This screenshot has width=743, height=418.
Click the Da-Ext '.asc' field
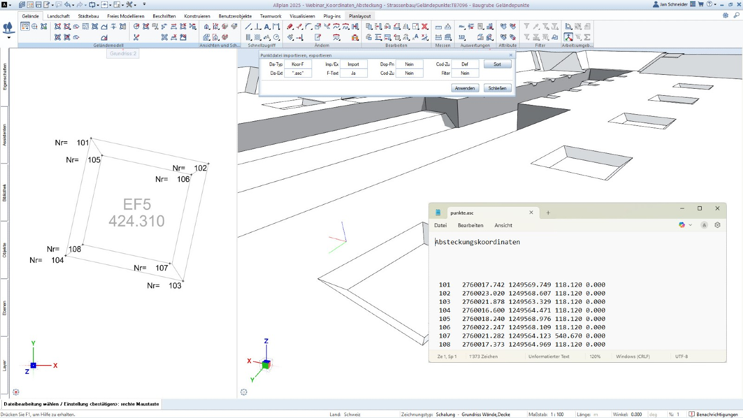click(x=298, y=73)
